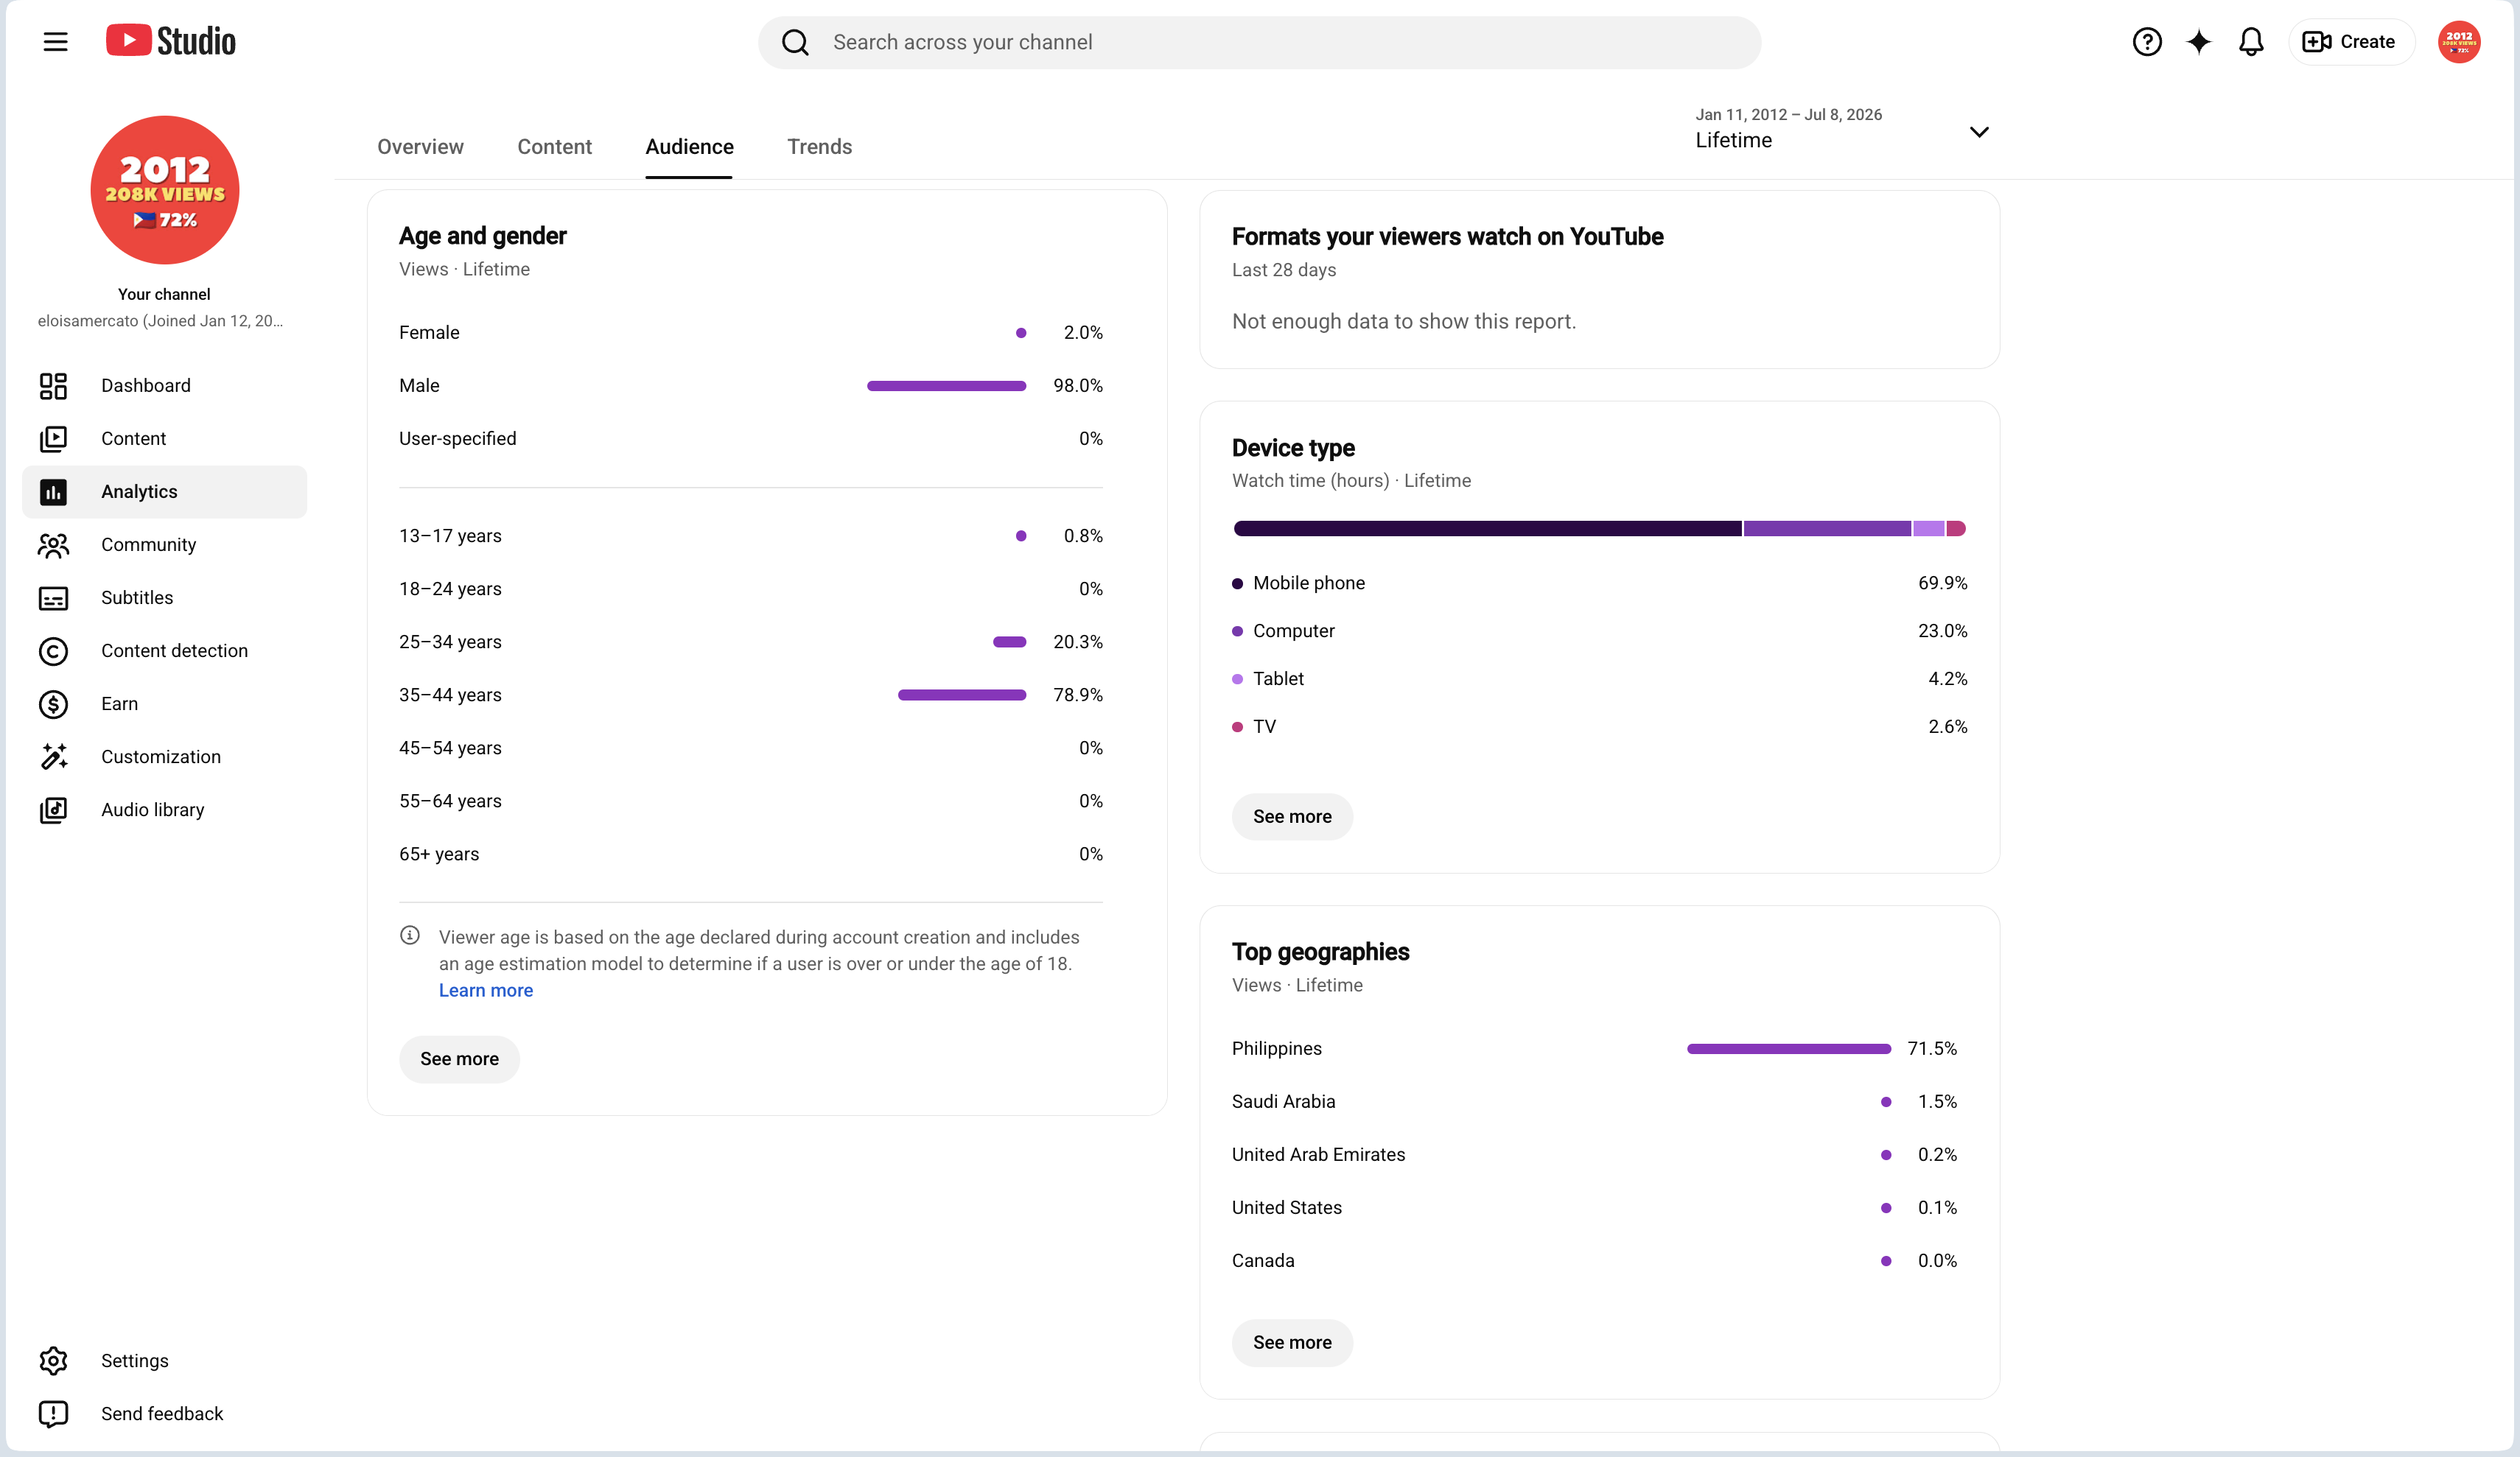The image size is (2520, 1457).
Task: Follow the Learn more link
Action: coord(486,990)
